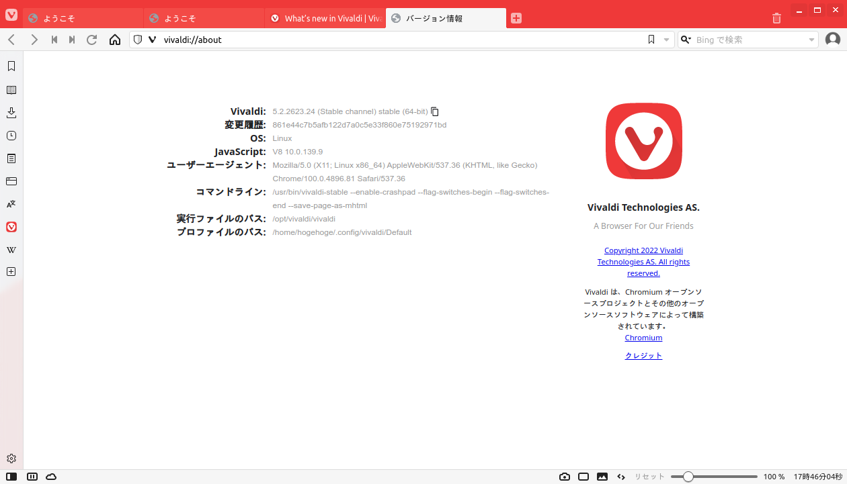Open the Translate panel
The height and width of the screenshot is (484, 847).
point(11,204)
